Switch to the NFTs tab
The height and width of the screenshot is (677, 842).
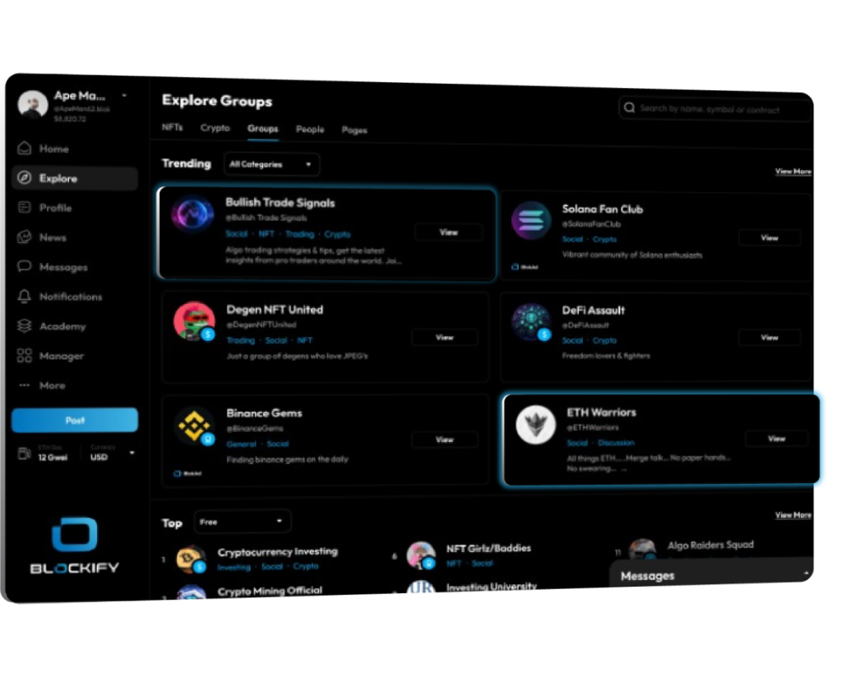[173, 128]
